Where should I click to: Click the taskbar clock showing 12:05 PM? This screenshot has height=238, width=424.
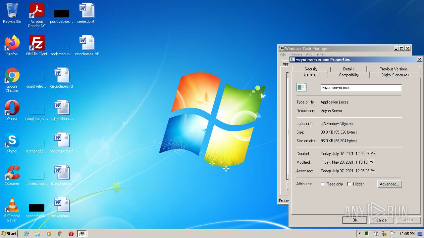pos(407,234)
